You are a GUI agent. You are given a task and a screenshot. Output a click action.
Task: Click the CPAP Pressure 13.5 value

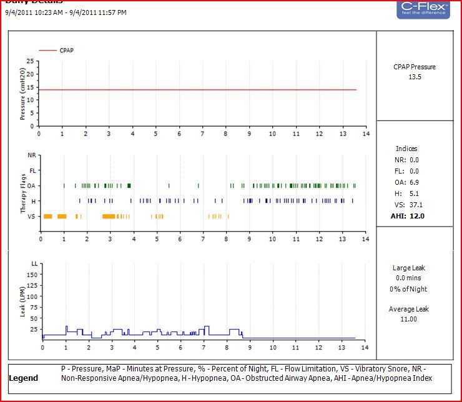[415, 77]
